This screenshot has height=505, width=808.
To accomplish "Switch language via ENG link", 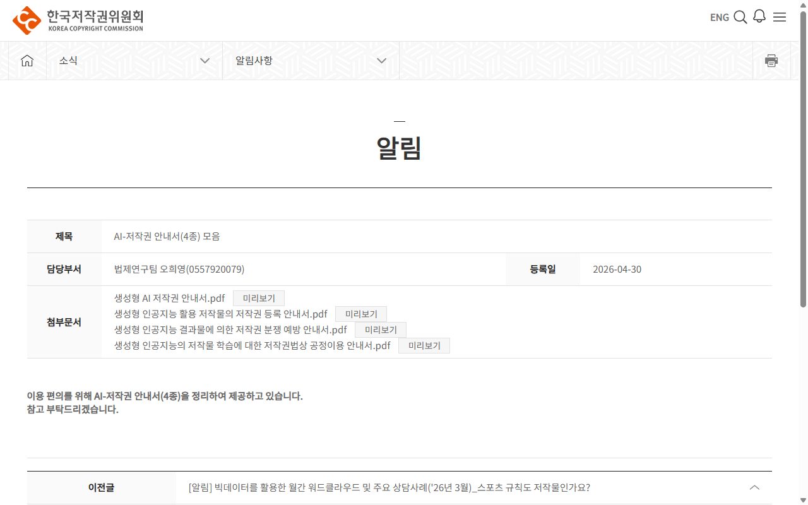I will click(x=720, y=18).
